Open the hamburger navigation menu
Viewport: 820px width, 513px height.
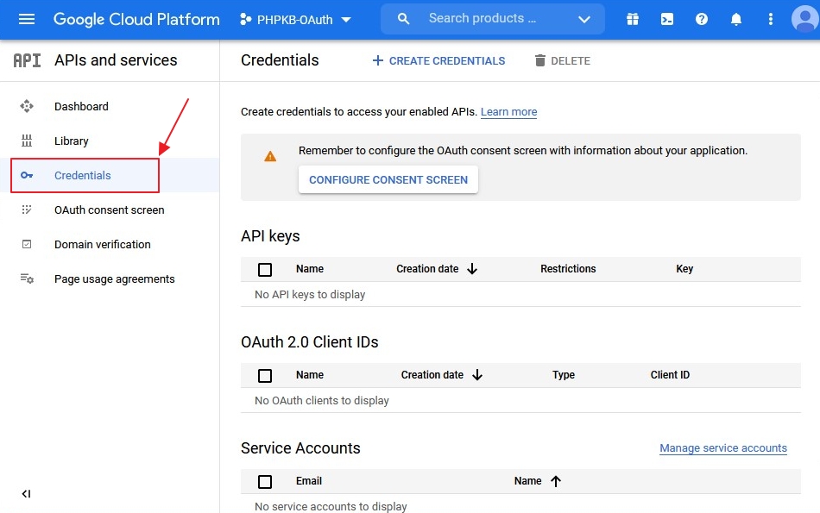(27, 19)
